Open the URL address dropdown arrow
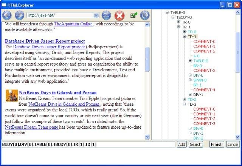The image size is (242, 166). [x=96, y=15]
